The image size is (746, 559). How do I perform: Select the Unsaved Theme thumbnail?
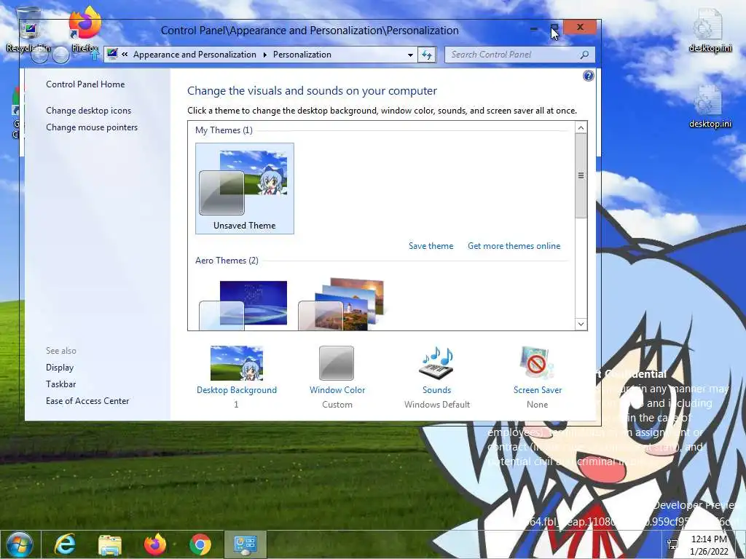245,189
